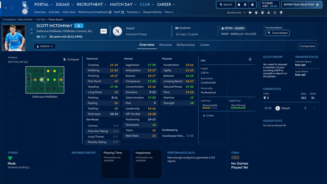Open the bookmark icon in top bar

point(239,5)
